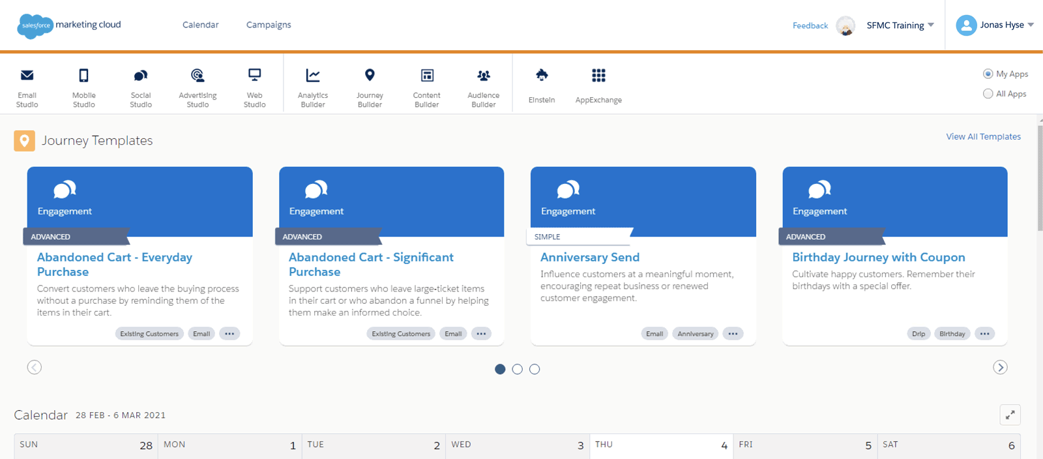
Task: Click the '28 FEB - 6 MAR 2021' date range
Action: 121,415
